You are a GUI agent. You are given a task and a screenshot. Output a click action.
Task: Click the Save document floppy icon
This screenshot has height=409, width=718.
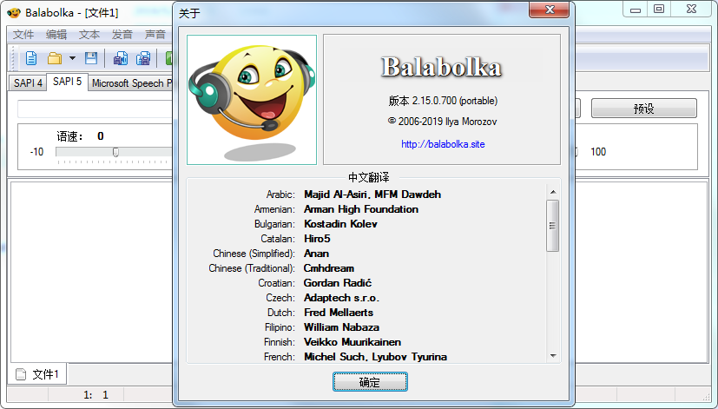(91, 58)
